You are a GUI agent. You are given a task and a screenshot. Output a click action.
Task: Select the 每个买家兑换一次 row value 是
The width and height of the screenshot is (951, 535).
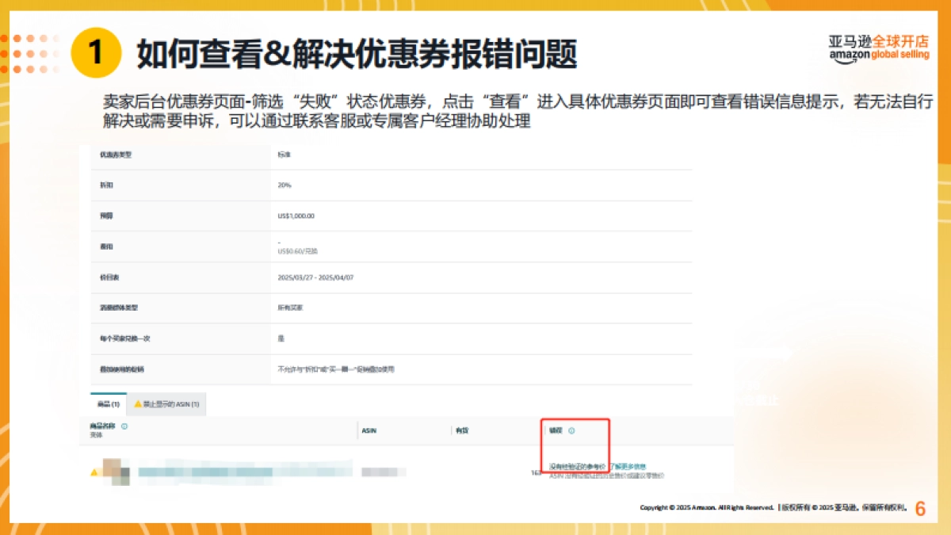tap(281, 337)
